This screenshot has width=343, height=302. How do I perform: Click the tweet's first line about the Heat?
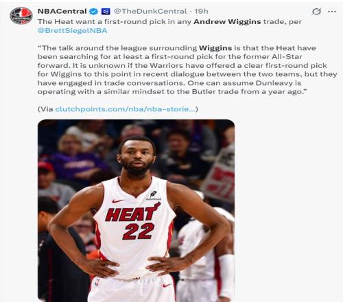coord(169,22)
